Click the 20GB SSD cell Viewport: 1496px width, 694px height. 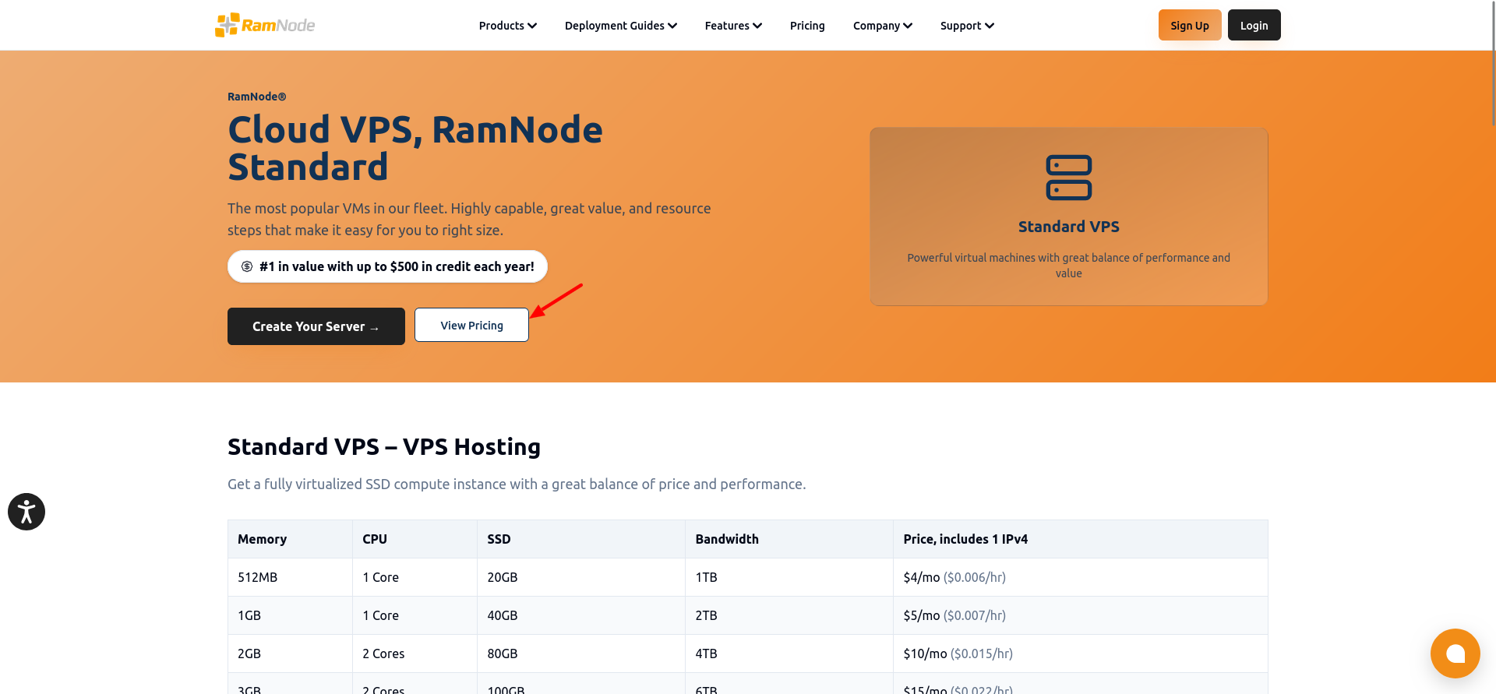581,577
